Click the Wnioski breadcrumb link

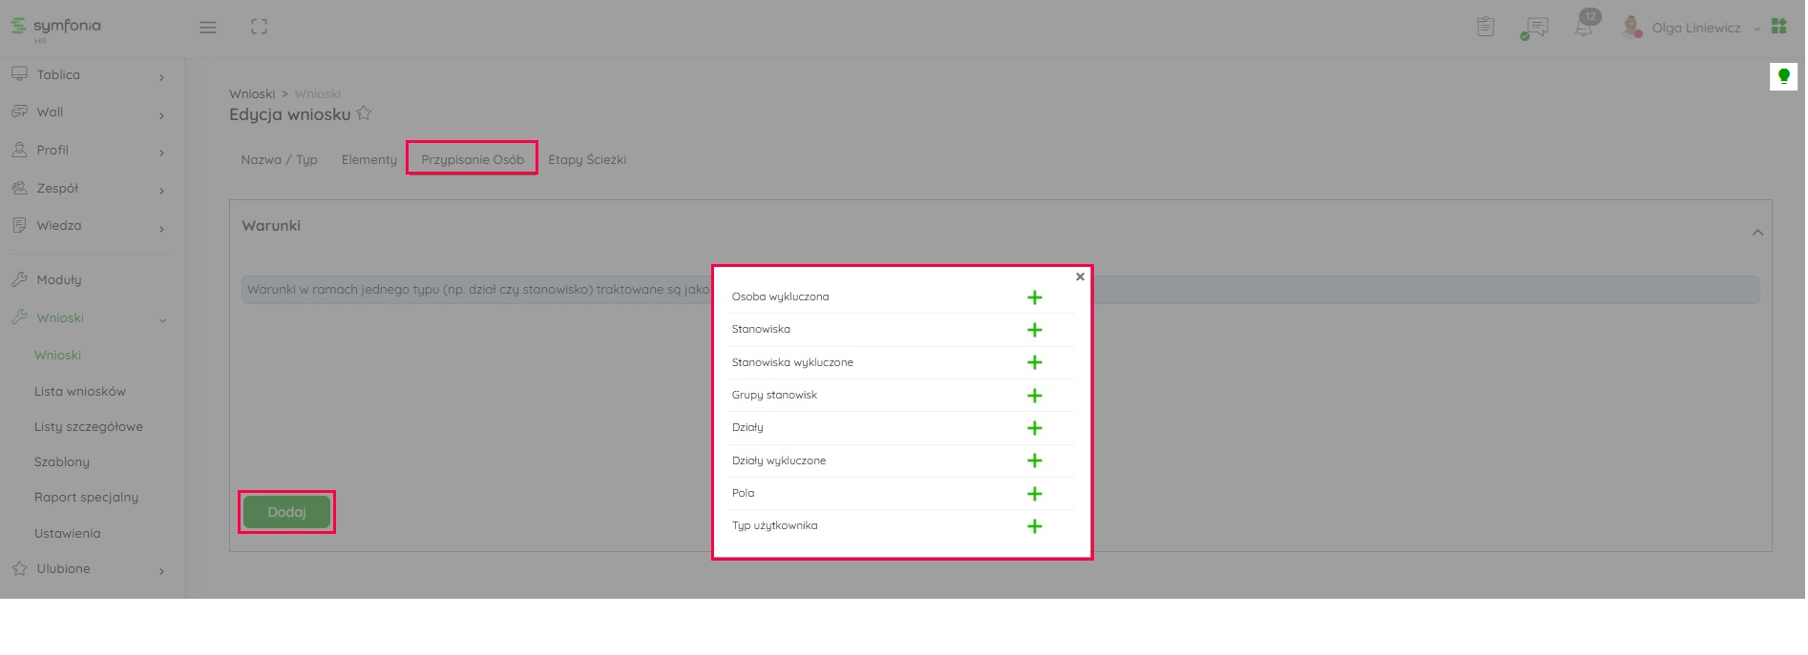[x=252, y=93]
